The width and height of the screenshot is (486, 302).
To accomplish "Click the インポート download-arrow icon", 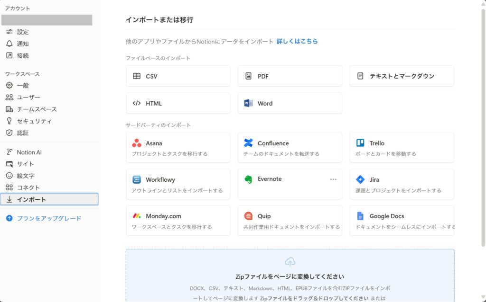I will coord(9,199).
